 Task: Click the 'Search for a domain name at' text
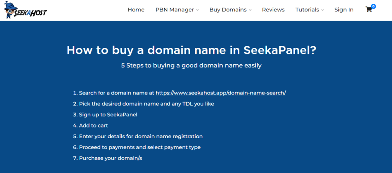(x=117, y=93)
